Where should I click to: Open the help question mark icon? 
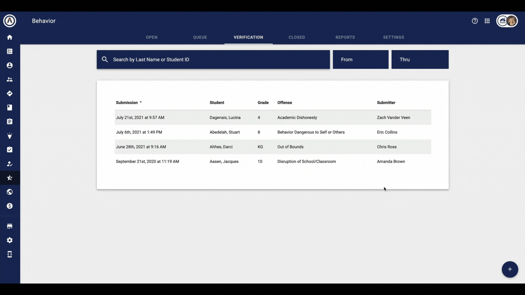click(475, 21)
